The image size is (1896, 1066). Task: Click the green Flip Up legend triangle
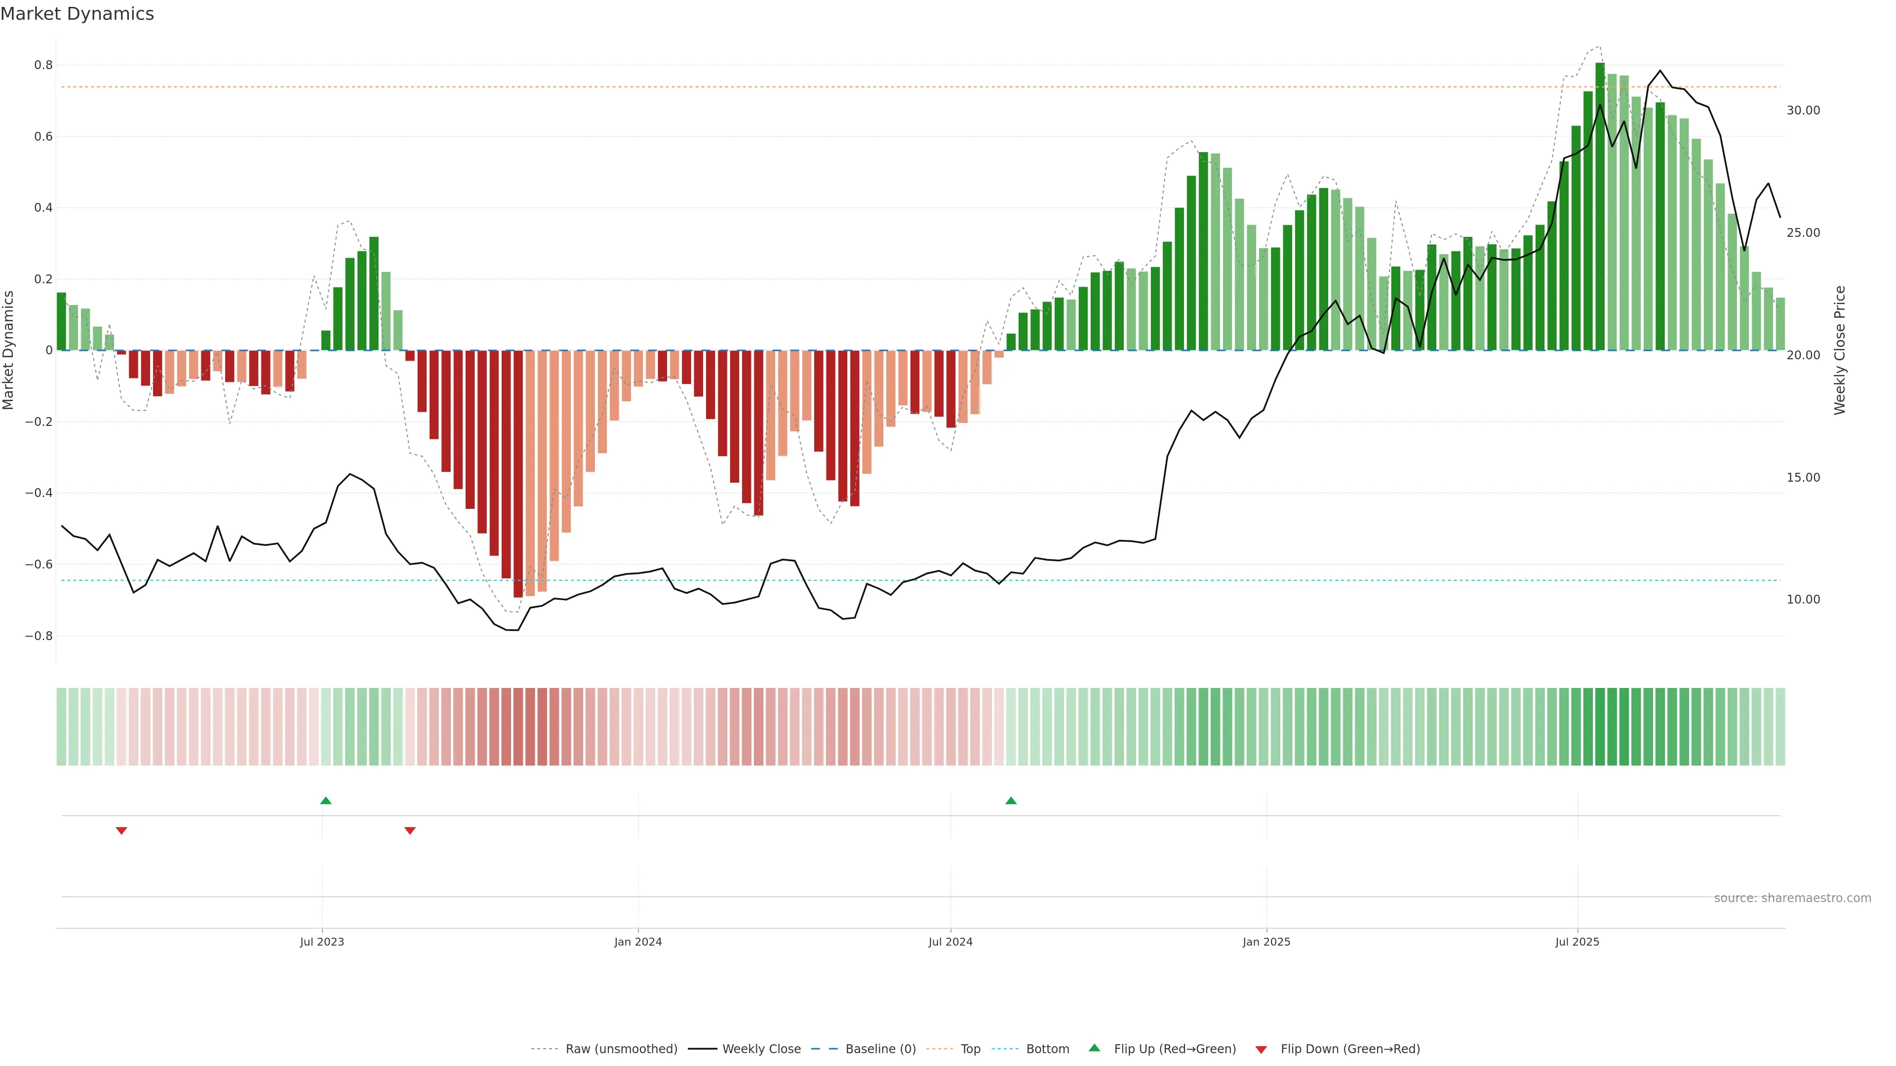(1094, 1048)
